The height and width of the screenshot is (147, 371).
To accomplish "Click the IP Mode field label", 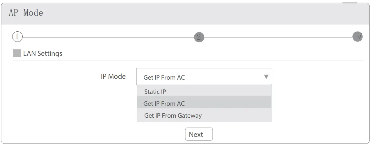I will coord(113,77).
